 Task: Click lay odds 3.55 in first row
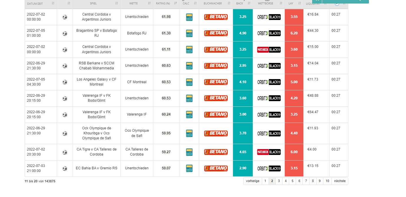tap(294, 17)
